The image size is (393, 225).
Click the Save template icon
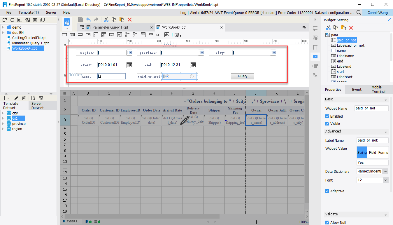(x=80, y=20)
